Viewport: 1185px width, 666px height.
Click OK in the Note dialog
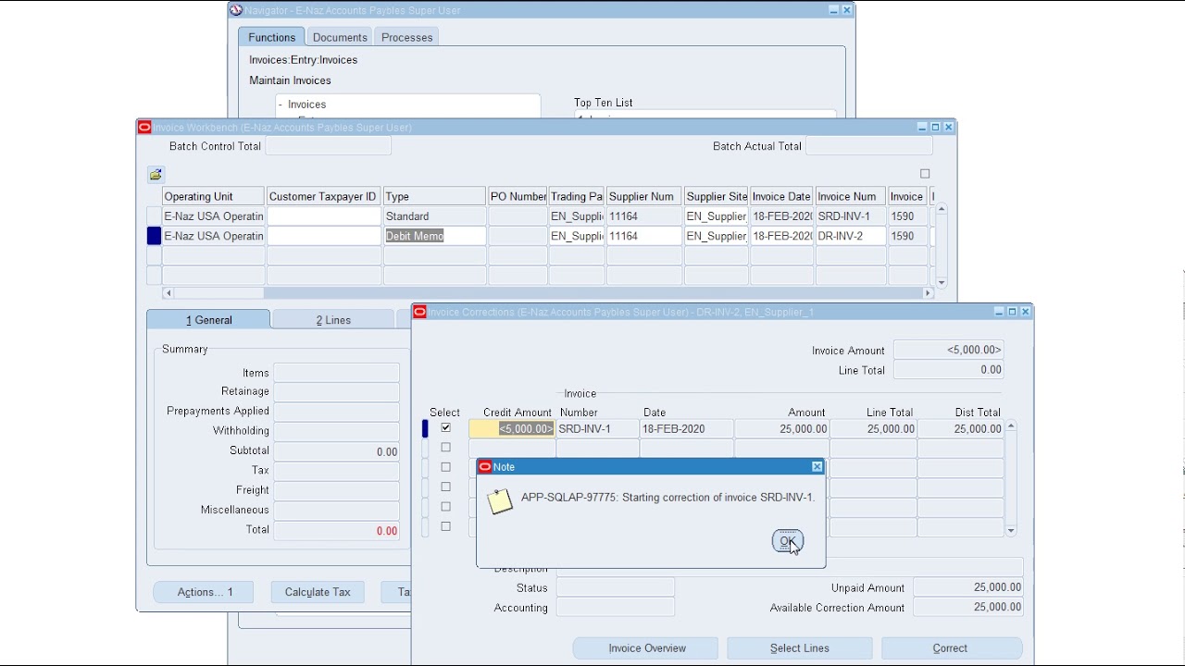click(x=787, y=541)
